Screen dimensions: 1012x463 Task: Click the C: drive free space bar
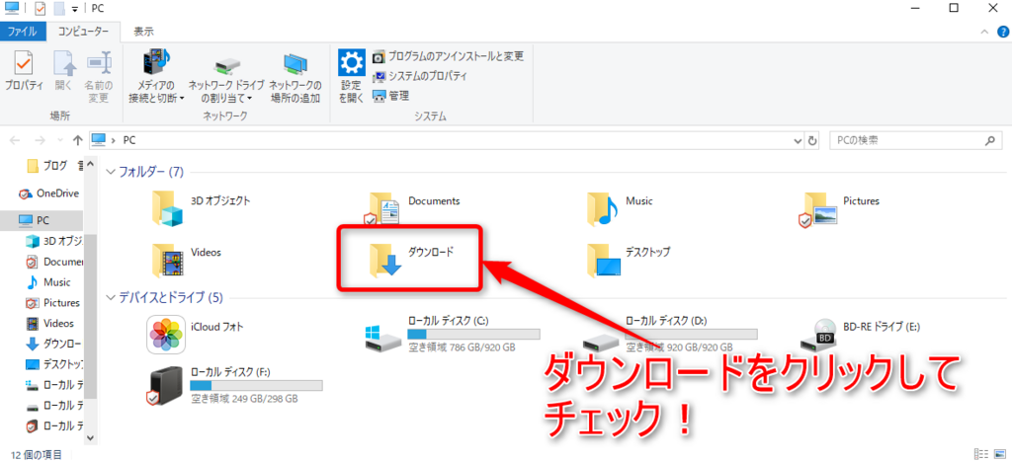(x=473, y=334)
